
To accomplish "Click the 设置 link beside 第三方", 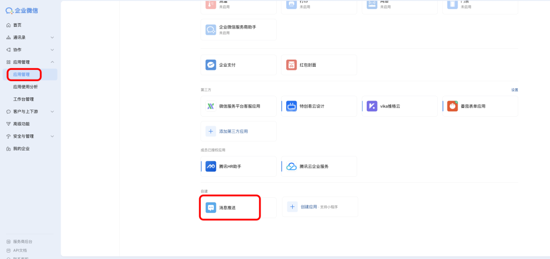I will point(515,90).
